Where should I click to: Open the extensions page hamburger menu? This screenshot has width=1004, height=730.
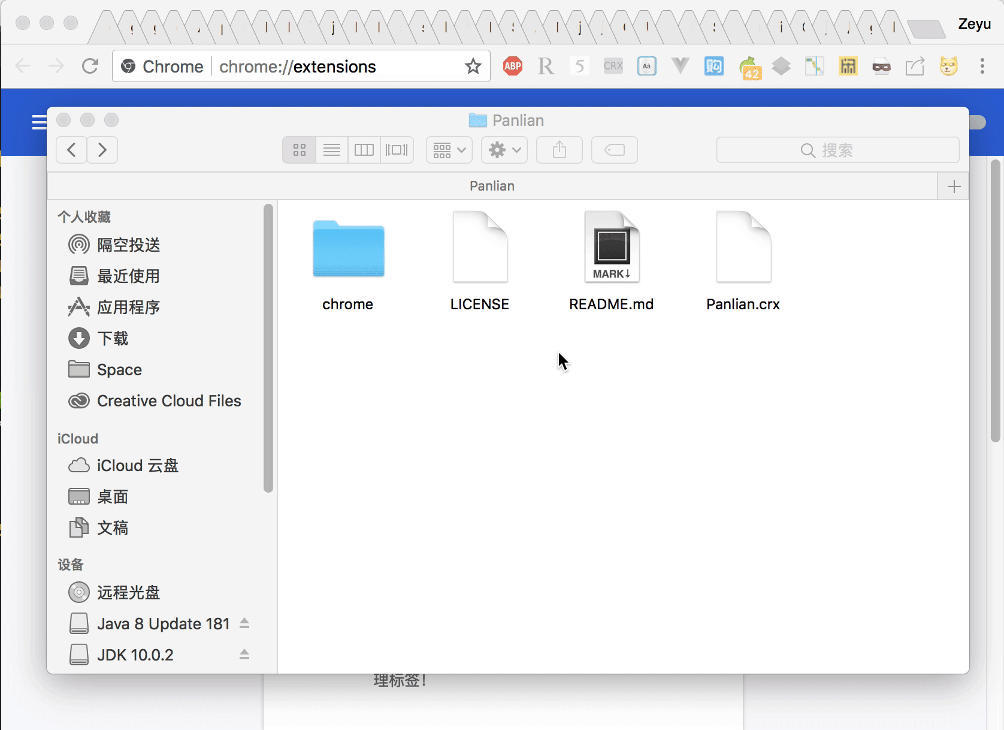click(39, 122)
